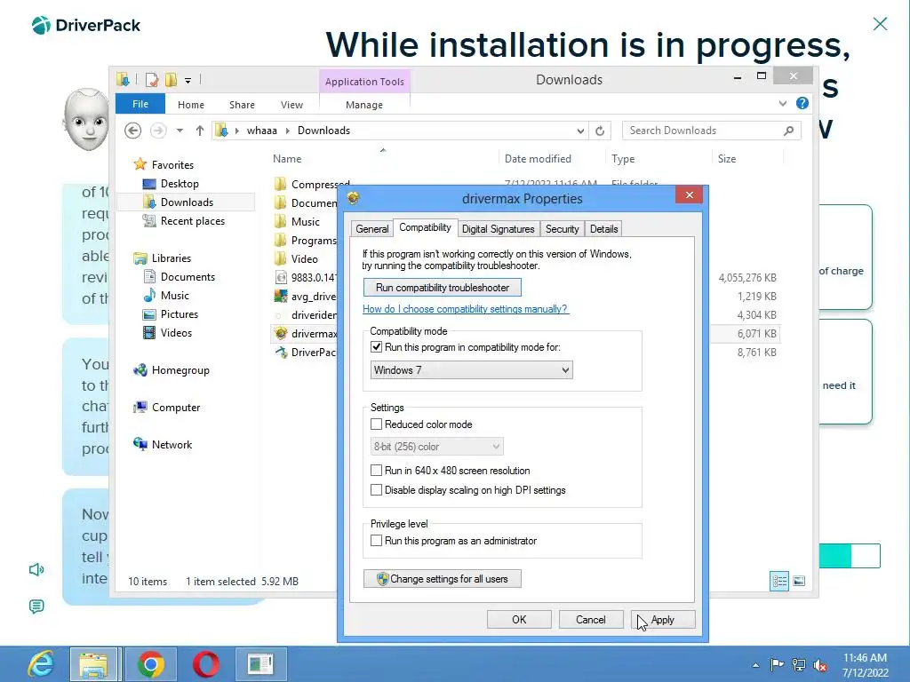Switch to the Digital Signatures tab
910x682 pixels.
(x=498, y=229)
